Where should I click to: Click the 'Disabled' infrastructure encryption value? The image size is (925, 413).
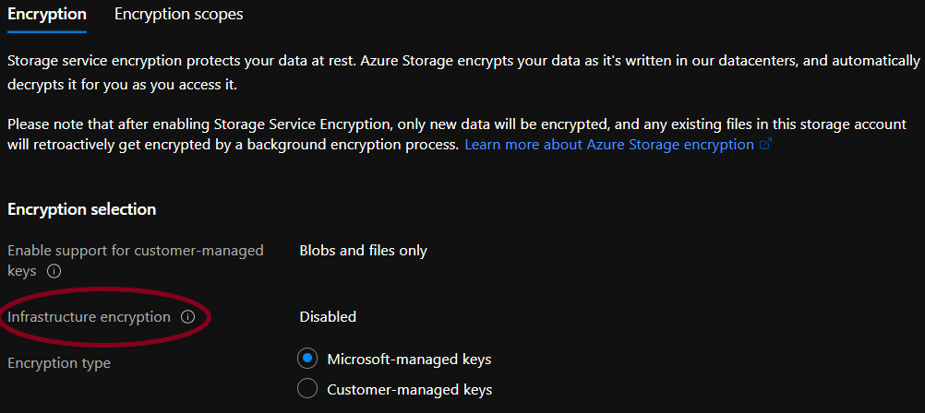tap(328, 317)
